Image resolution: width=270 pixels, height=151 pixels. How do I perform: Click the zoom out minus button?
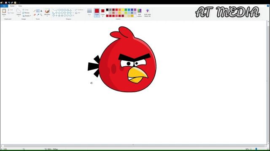[x=251, y=149]
